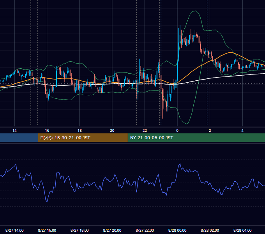Viewport: 265px width, 234px height.
Task: Click the 8/27 16:00 date label
Action: tap(47, 230)
